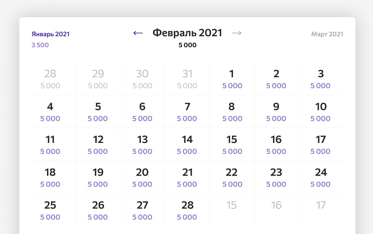Select February 3 date cell
This screenshot has height=234, width=373.
[x=321, y=79]
